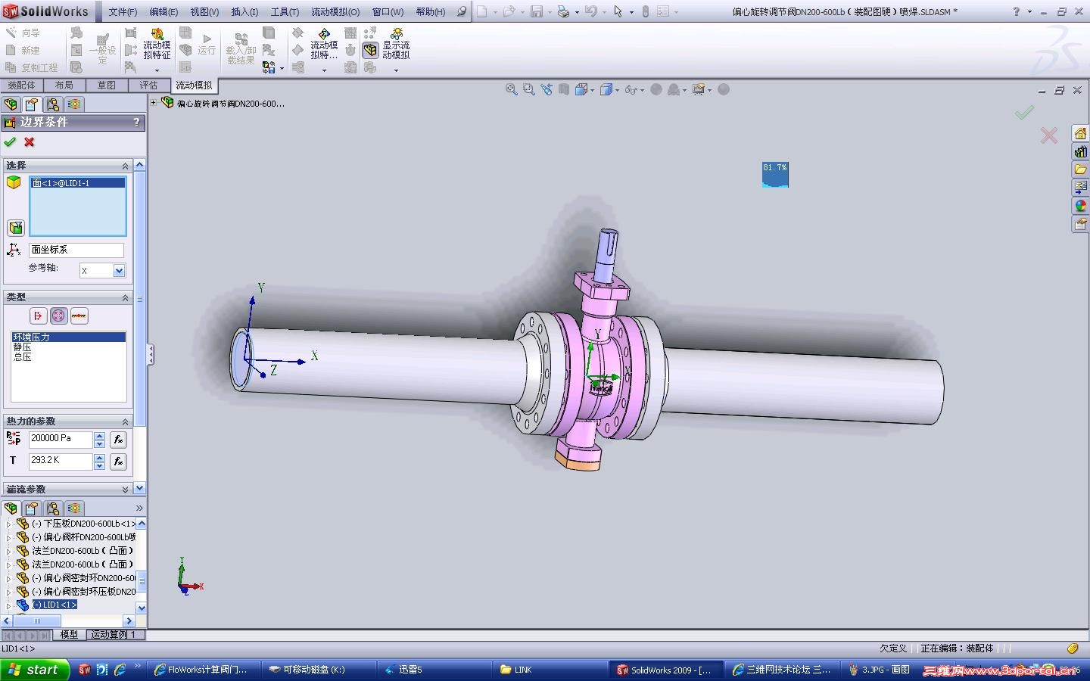
Task: Select the pressure openings boundary type icon
Action: 59,316
